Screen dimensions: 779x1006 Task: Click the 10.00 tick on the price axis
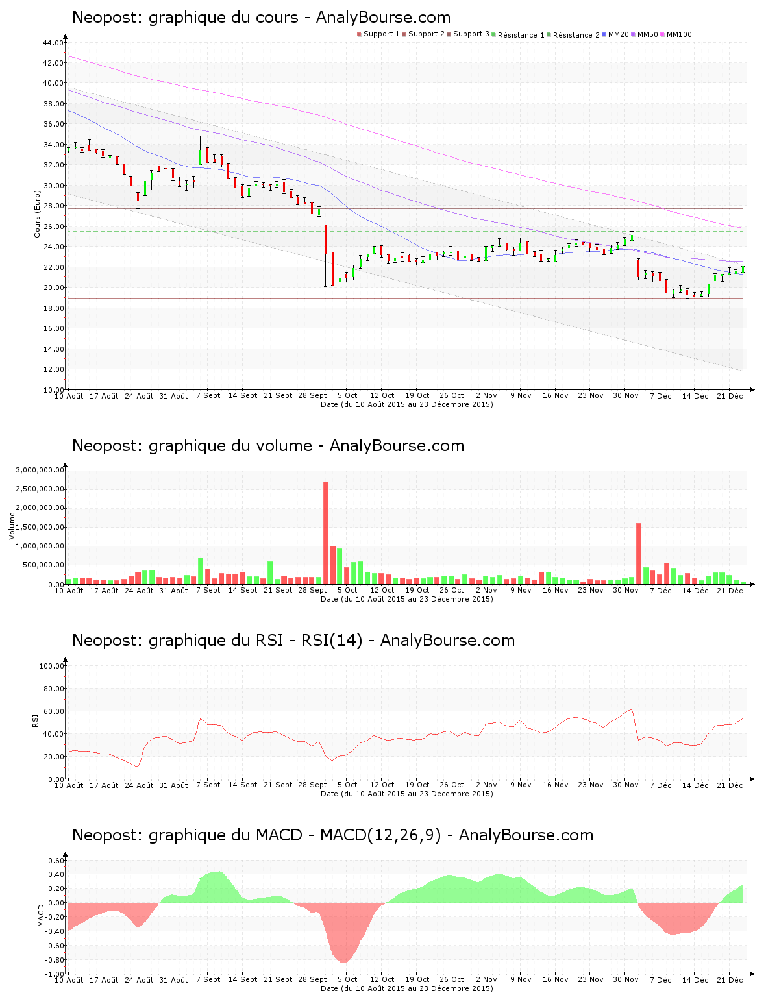coord(53,390)
